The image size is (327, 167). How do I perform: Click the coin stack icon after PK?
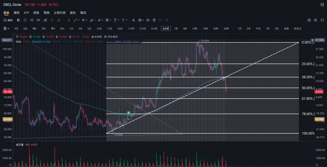45,20
